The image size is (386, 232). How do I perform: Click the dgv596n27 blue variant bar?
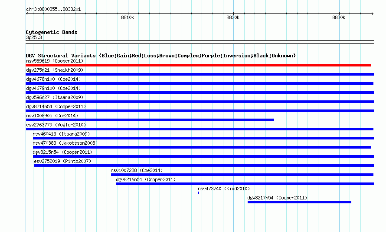[x=200, y=102]
